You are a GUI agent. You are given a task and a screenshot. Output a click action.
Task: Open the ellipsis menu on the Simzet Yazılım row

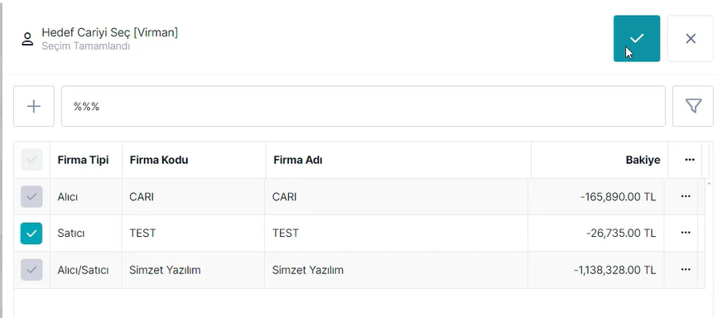click(685, 269)
